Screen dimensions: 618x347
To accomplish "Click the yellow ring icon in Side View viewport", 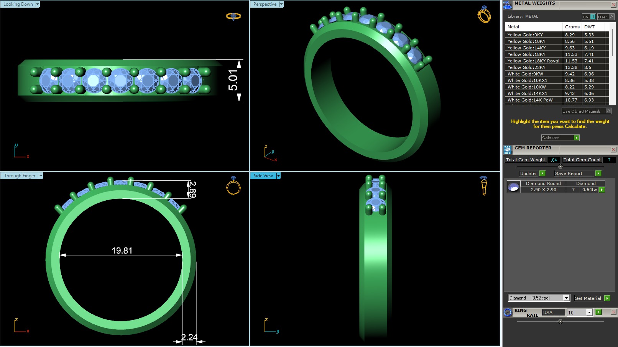I will tap(484, 185).
